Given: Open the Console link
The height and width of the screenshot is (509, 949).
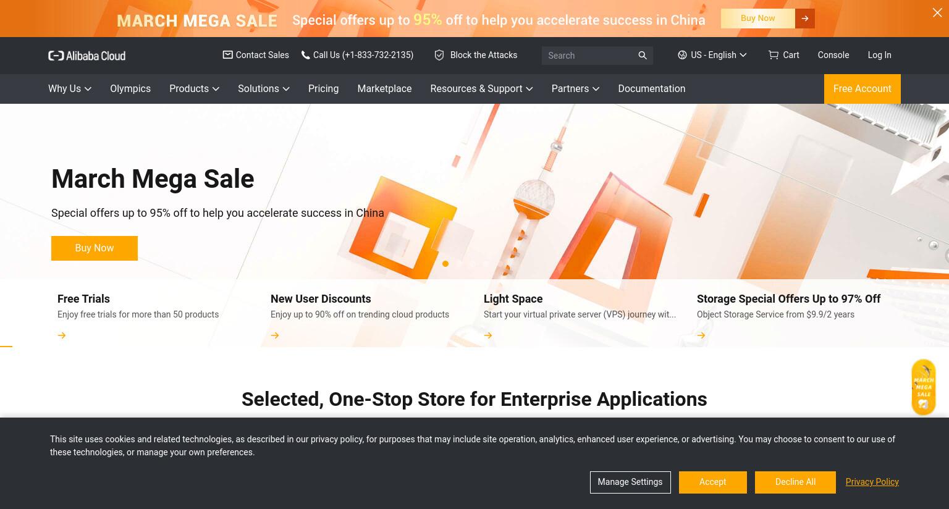Looking at the screenshot, I should click(833, 55).
